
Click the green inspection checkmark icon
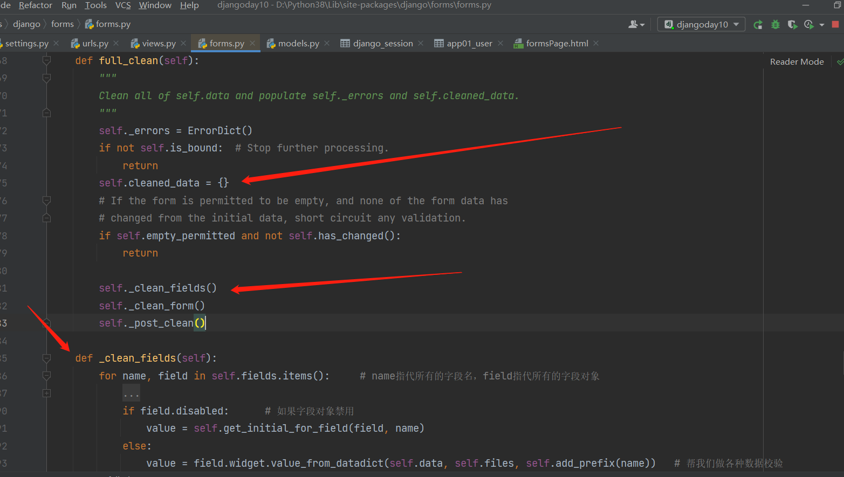(x=840, y=62)
